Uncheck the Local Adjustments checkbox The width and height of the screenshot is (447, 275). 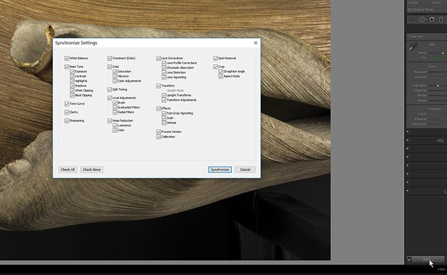(x=110, y=98)
